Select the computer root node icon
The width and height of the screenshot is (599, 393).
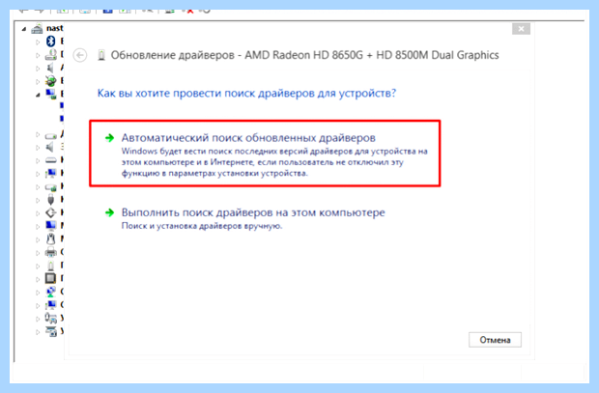tap(38, 28)
